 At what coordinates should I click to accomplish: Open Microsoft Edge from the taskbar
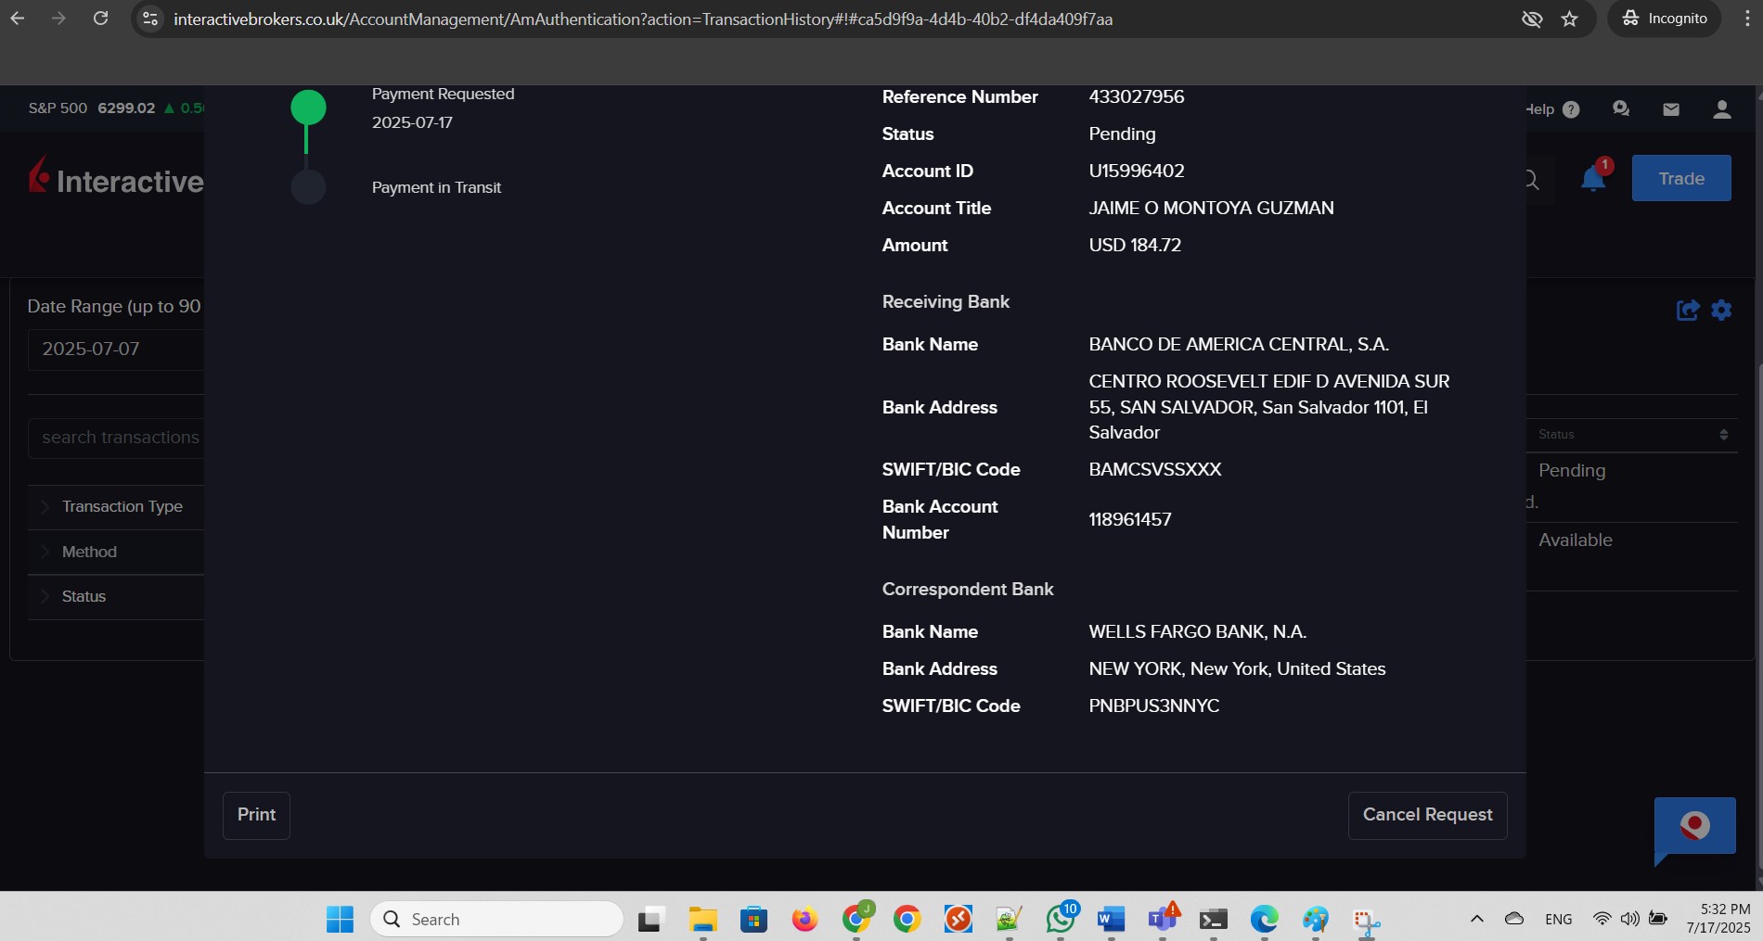1264,919
